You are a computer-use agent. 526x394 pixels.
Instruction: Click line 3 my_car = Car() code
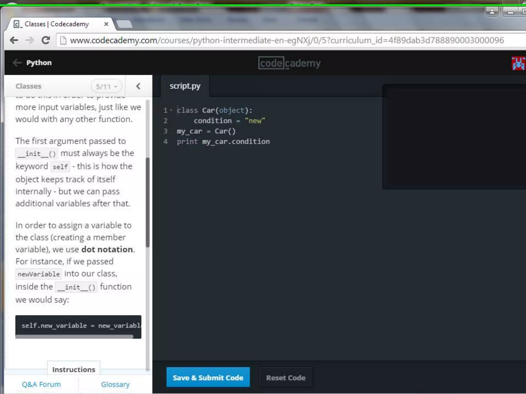(x=206, y=131)
